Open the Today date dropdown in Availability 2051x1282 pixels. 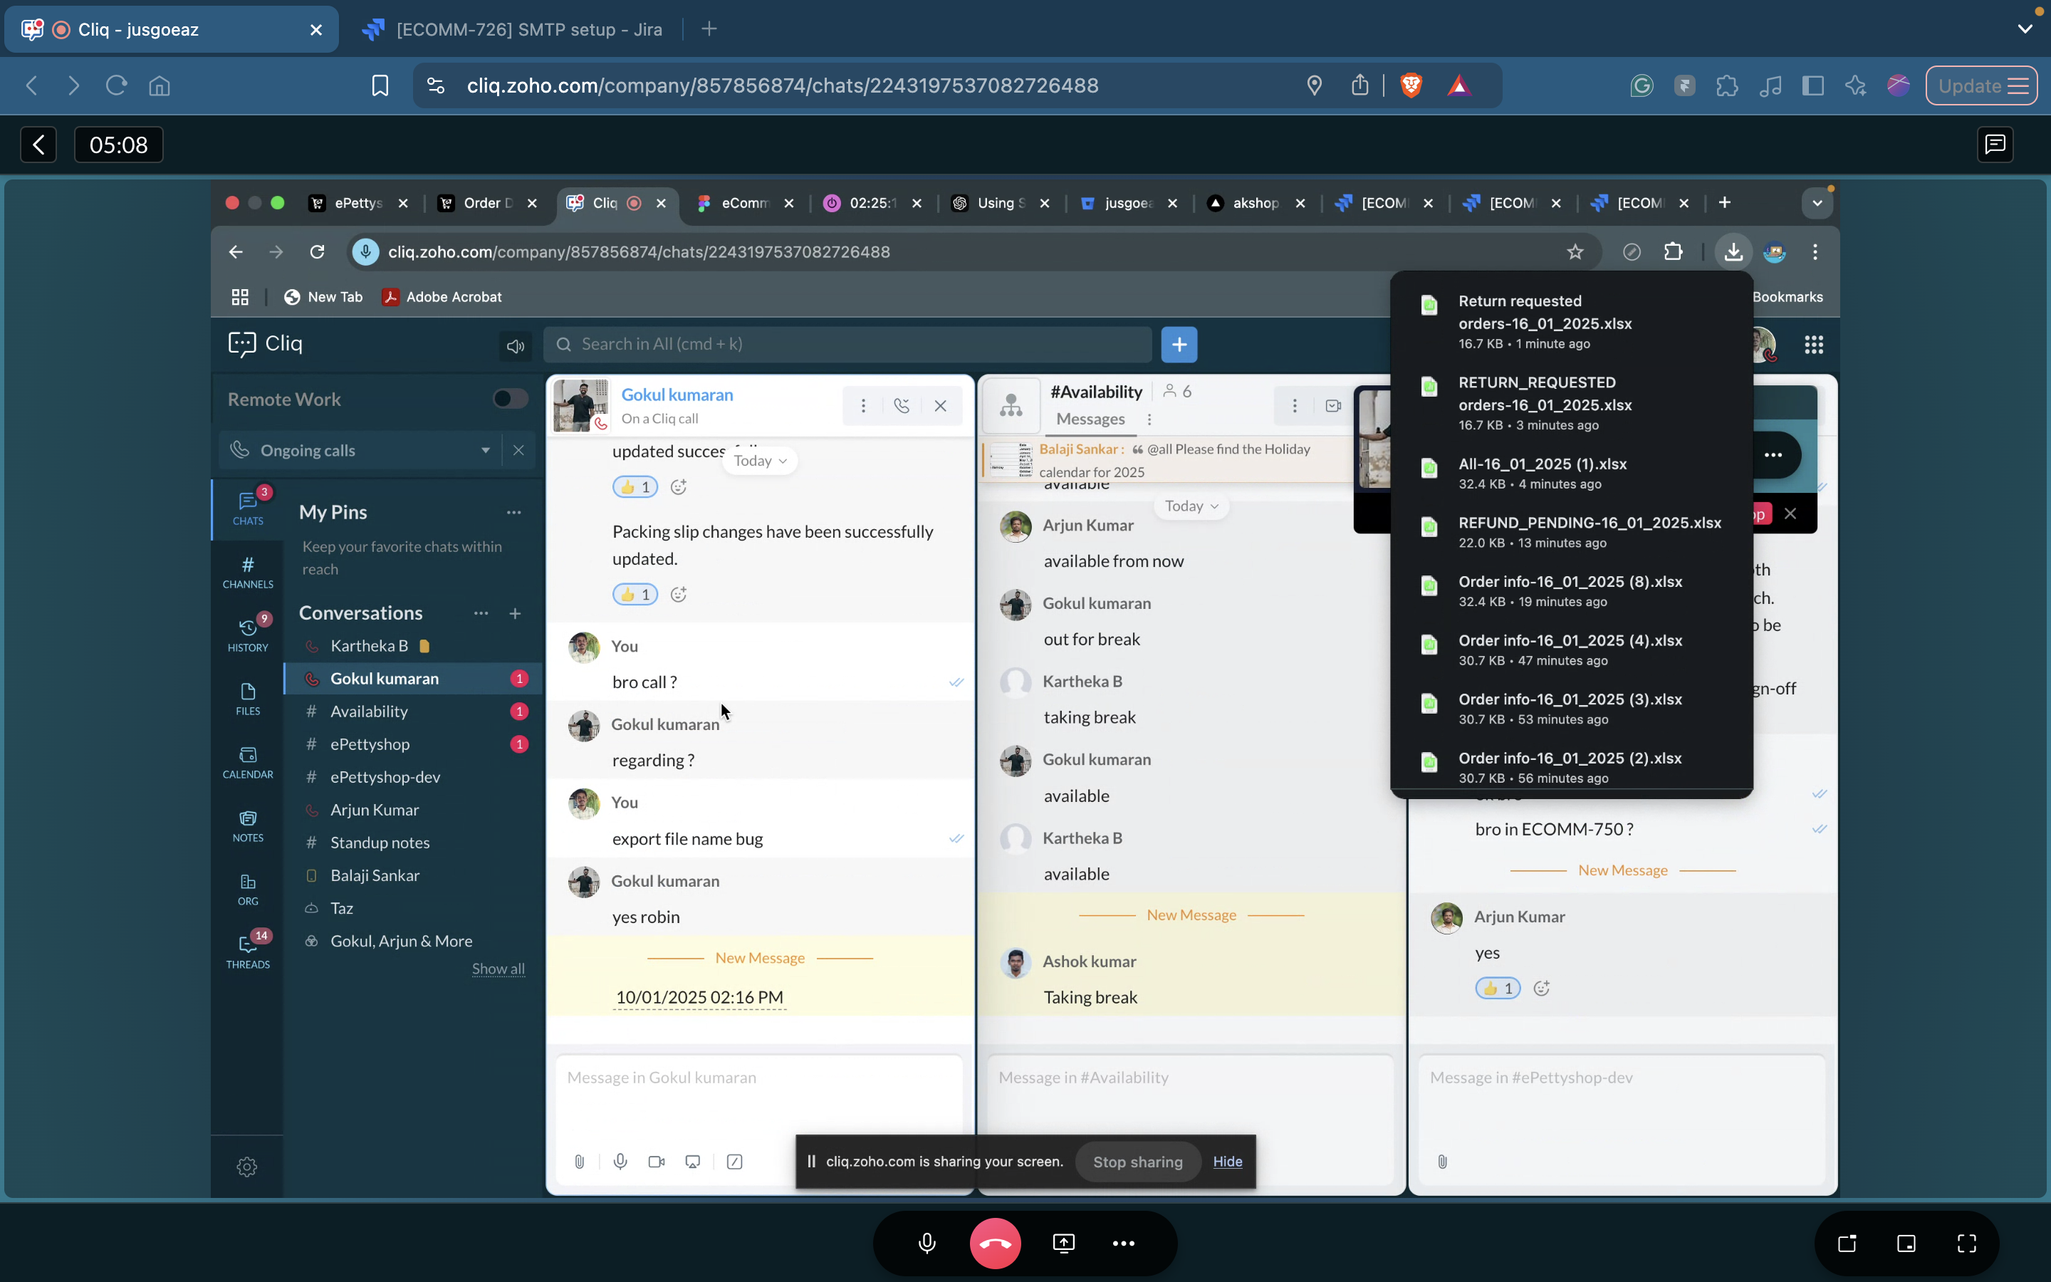1191,506
